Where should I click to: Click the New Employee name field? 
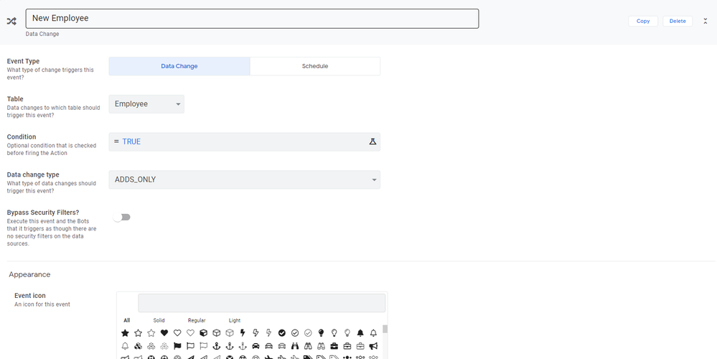pos(252,19)
